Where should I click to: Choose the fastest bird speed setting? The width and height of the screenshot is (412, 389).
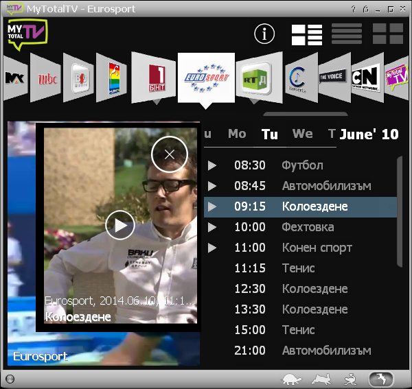381,379
